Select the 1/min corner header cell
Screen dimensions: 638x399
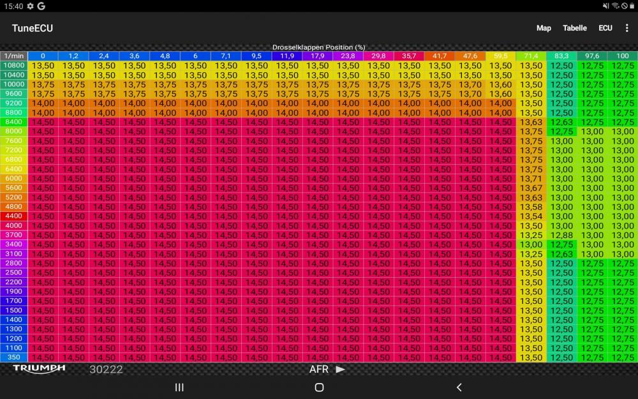[x=13, y=56]
